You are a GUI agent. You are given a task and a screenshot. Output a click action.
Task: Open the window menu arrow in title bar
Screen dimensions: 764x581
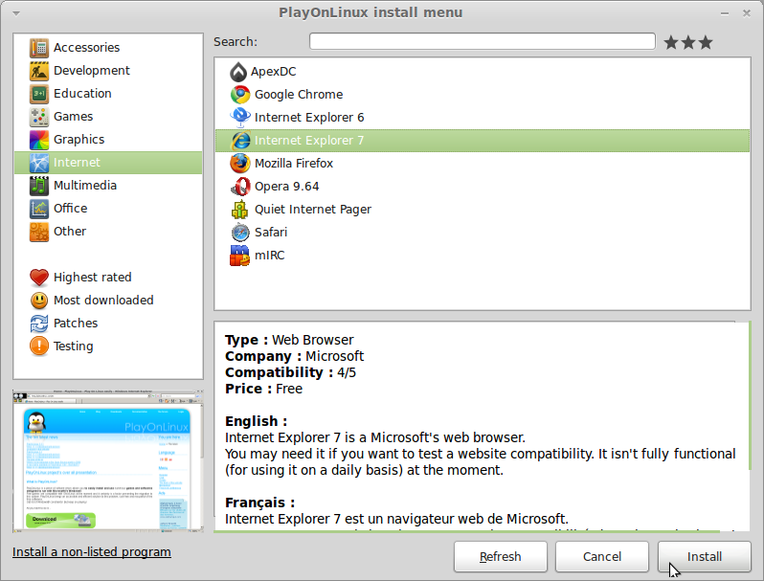pos(16,13)
